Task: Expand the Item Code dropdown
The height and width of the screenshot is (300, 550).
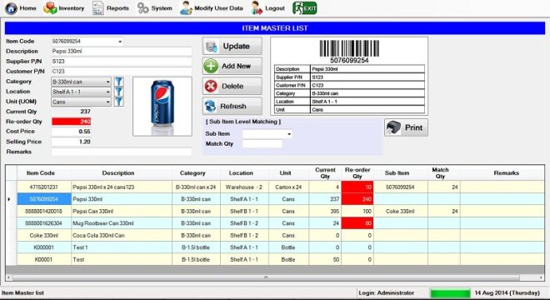Action: (x=120, y=42)
